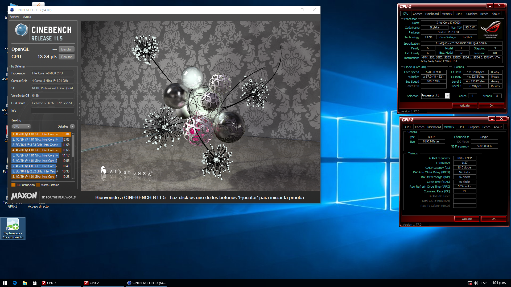Click the NB Frequency value 5600.0 MHz
The image size is (511, 287).
tap(484, 146)
